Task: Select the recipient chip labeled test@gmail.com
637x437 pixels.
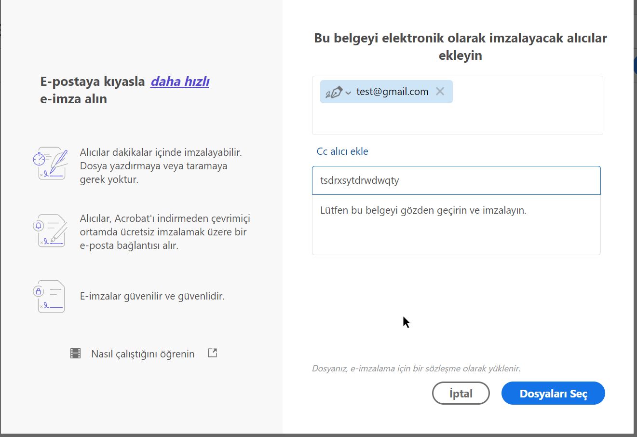Action: tap(392, 91)
